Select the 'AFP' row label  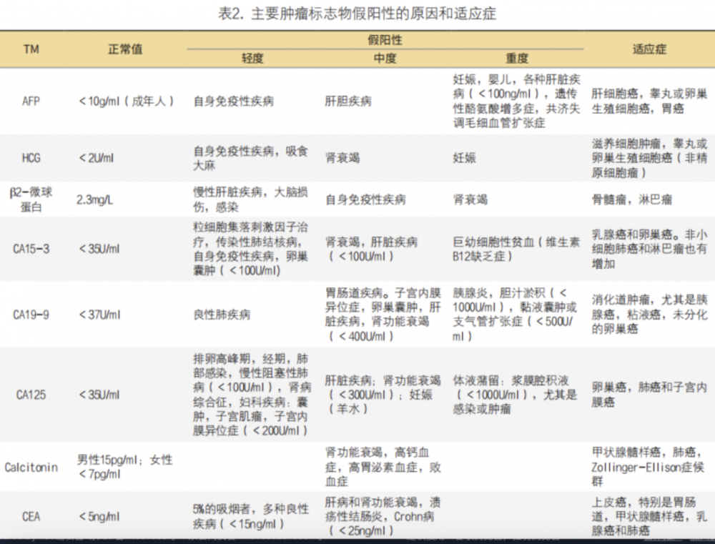coord(31,102)
